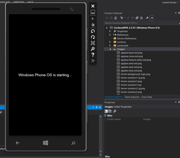The width and height of the screenshot is (180, 158).
Task: Toggle Show All Files in Solution Explorer
Action: [141, 18]
